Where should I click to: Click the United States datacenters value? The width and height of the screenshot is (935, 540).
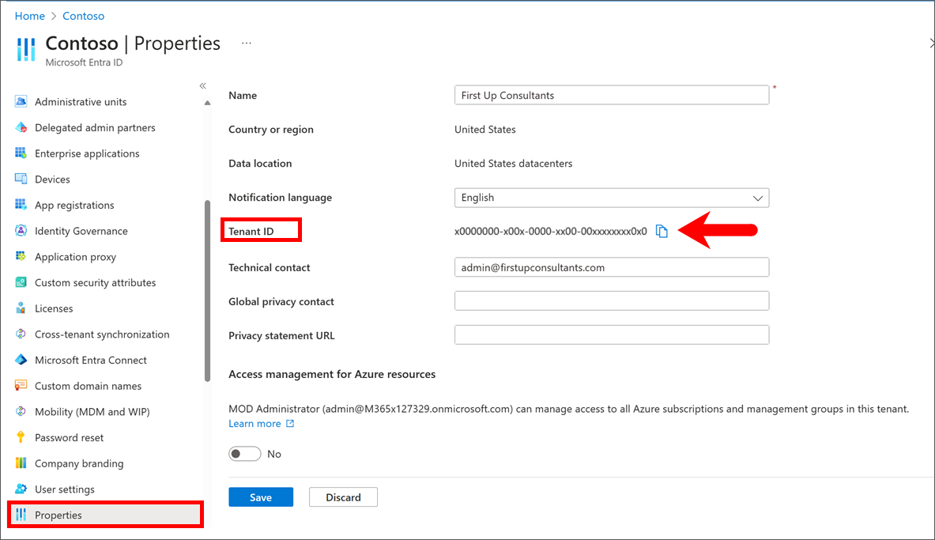pyautogui.click(x=514, y=164)
